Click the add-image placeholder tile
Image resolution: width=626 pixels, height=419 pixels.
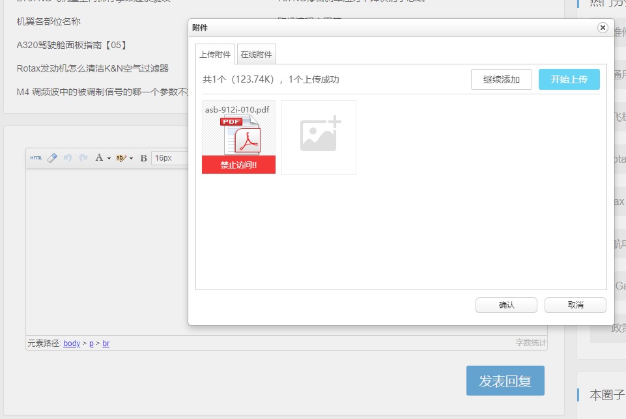pos(319,137)
